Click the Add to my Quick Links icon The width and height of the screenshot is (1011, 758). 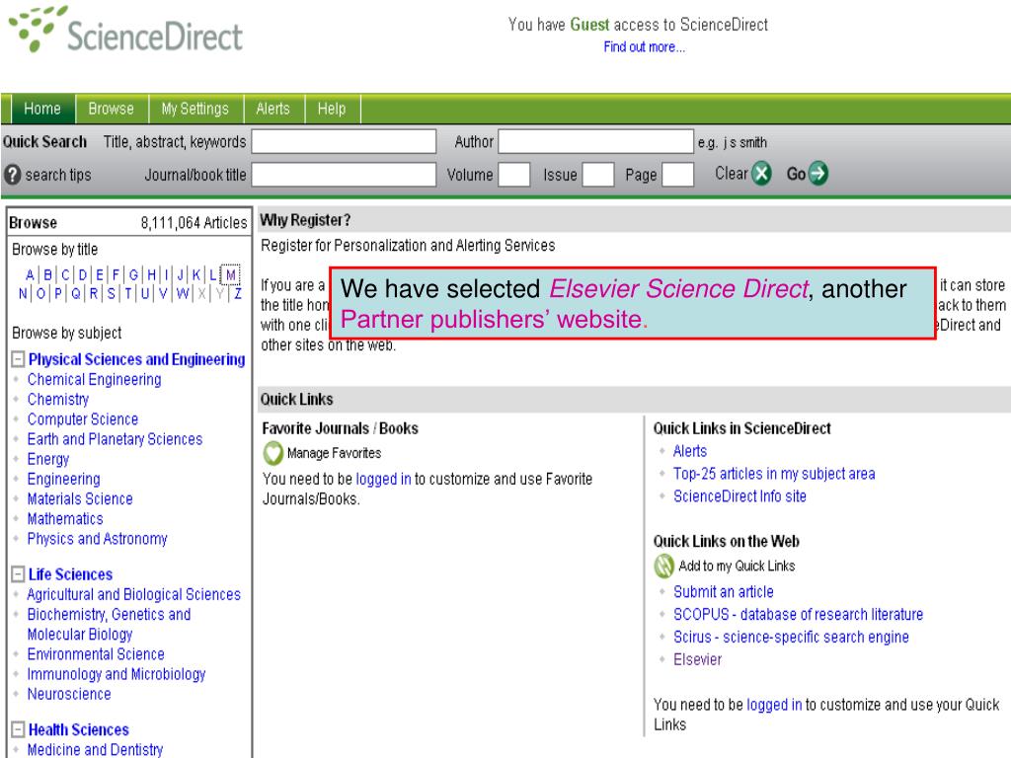coord(663,566)
